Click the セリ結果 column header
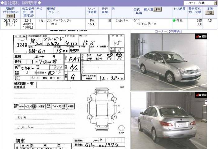The image size is (218, 149). pyautogui.click(x=179, y=9)
